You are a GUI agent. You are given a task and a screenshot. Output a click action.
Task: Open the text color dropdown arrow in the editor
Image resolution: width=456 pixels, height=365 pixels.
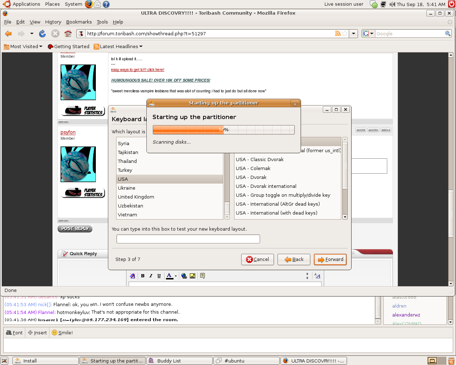click(x=176, y=276)
